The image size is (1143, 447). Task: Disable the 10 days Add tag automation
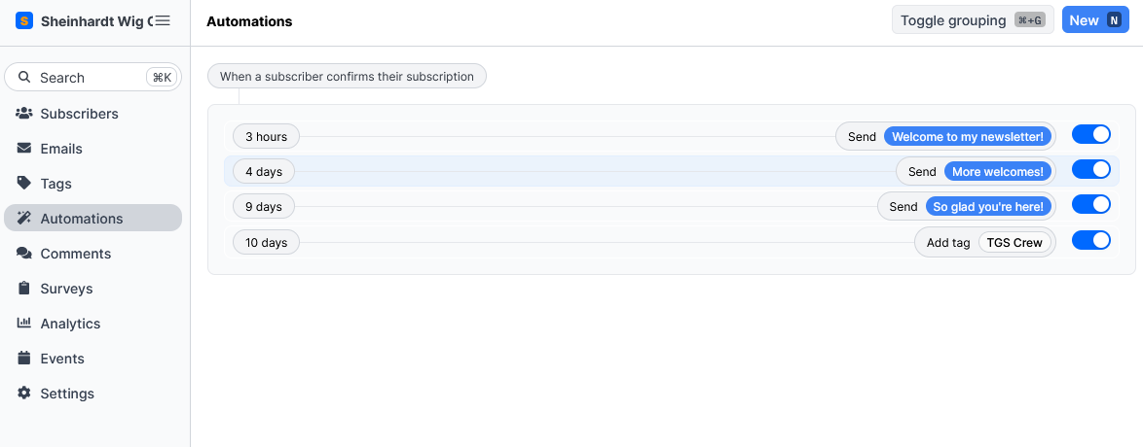[x=1090, y=241]
